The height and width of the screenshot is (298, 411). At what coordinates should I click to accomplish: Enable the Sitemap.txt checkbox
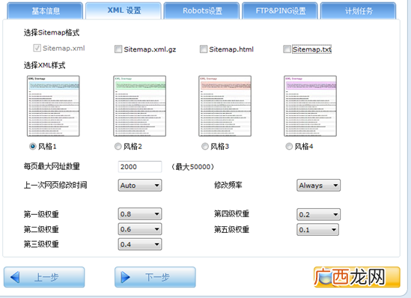[287, 49]
